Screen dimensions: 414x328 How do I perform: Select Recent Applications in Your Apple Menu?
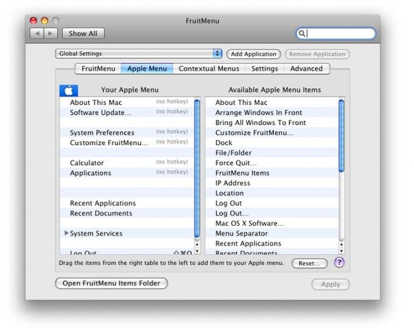pyautogui.click(x=127, y=203)
